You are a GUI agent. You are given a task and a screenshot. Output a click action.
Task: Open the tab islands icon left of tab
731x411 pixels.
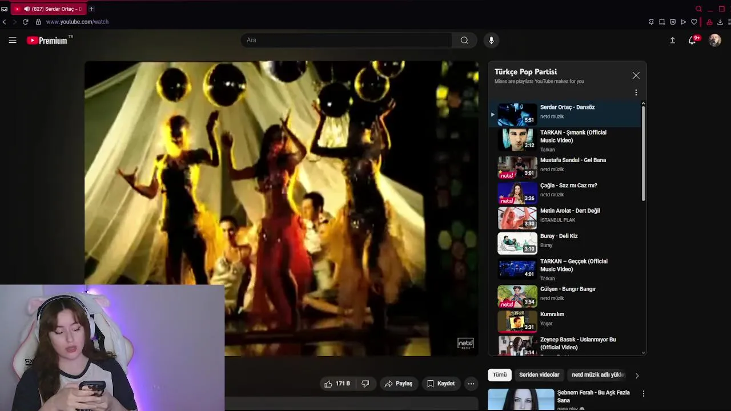pos(5,9)
